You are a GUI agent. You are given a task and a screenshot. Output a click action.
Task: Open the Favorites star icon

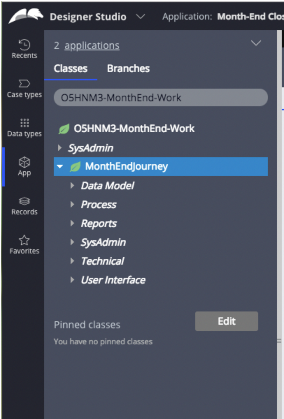[24, 240]
